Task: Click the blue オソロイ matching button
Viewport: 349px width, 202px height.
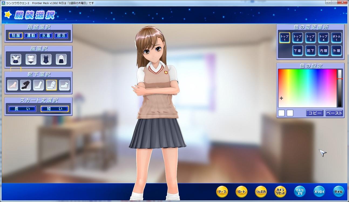Action: coord(319,192)
